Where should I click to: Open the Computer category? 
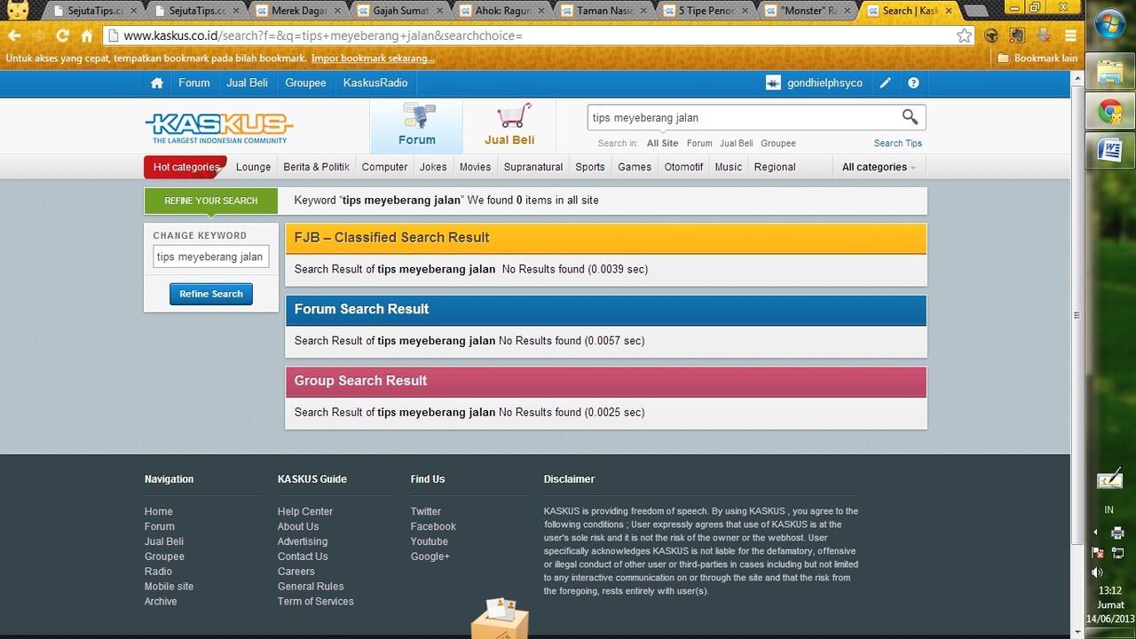[x=384, y=167]
